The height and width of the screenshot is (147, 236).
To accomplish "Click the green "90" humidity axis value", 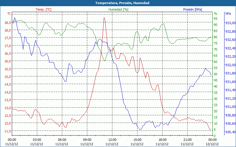I will coord(216,25).
